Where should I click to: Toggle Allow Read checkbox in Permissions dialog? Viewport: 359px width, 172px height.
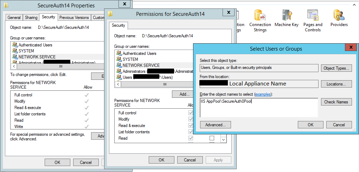click(191, 138)
